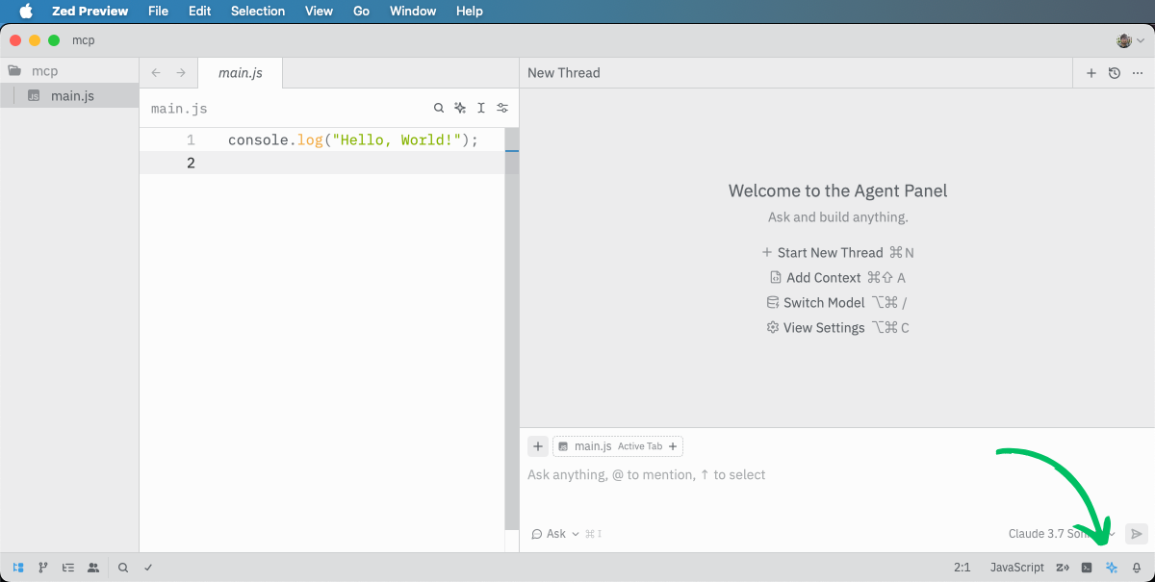Screen dimensions: 1155x582
Task: Open editor controls sliders icon
Action: 502,108
